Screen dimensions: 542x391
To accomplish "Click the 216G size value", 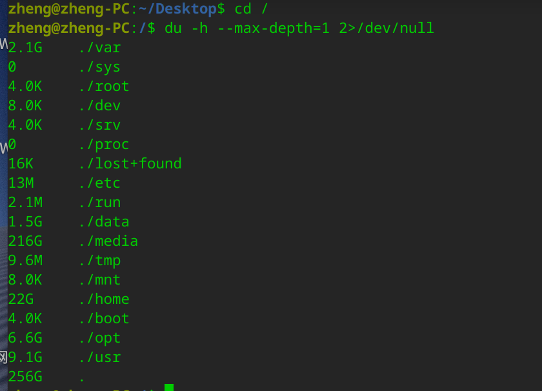I will 25,241.
